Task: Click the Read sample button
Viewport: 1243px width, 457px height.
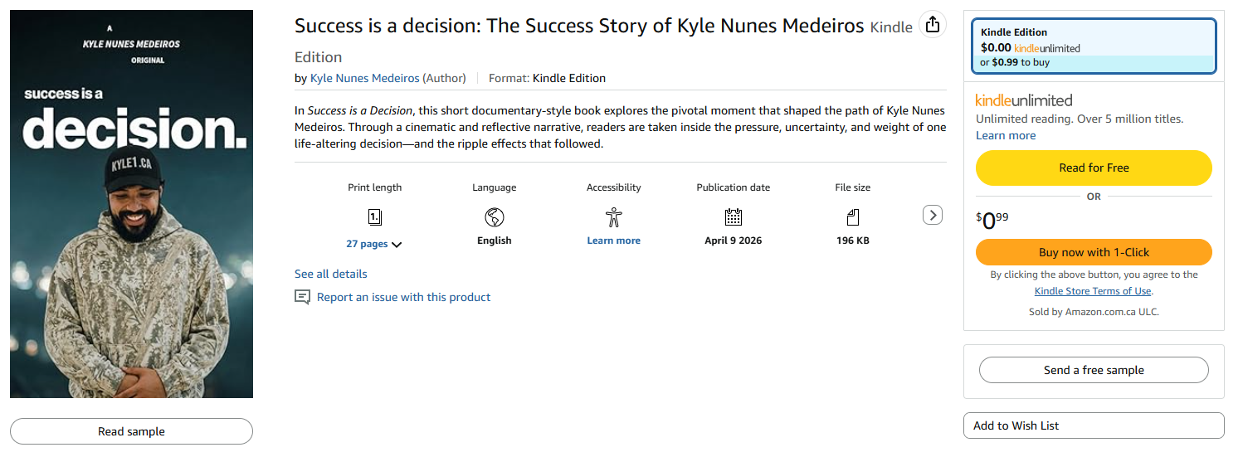Action: click(x=131, y=431)
